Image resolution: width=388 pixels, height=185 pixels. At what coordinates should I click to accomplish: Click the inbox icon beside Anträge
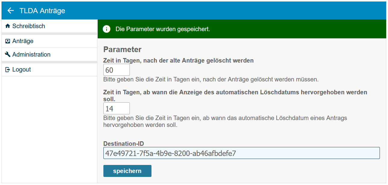(x=8, y=41)
